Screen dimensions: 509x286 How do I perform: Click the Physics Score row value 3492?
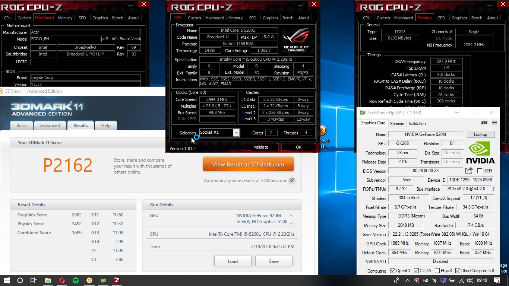(77, 224)
